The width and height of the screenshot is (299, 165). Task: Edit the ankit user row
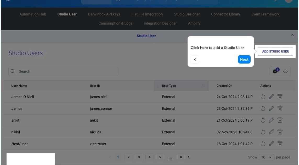[x=271, y=120]
